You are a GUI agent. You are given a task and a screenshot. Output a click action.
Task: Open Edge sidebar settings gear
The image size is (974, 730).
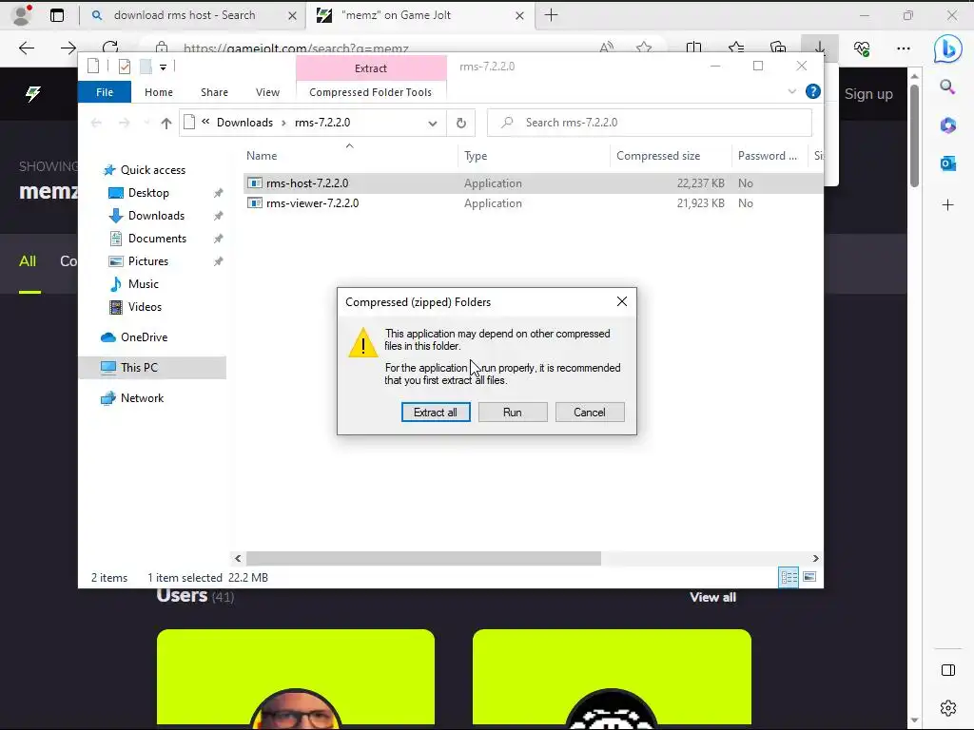click(x=948, y=707)
